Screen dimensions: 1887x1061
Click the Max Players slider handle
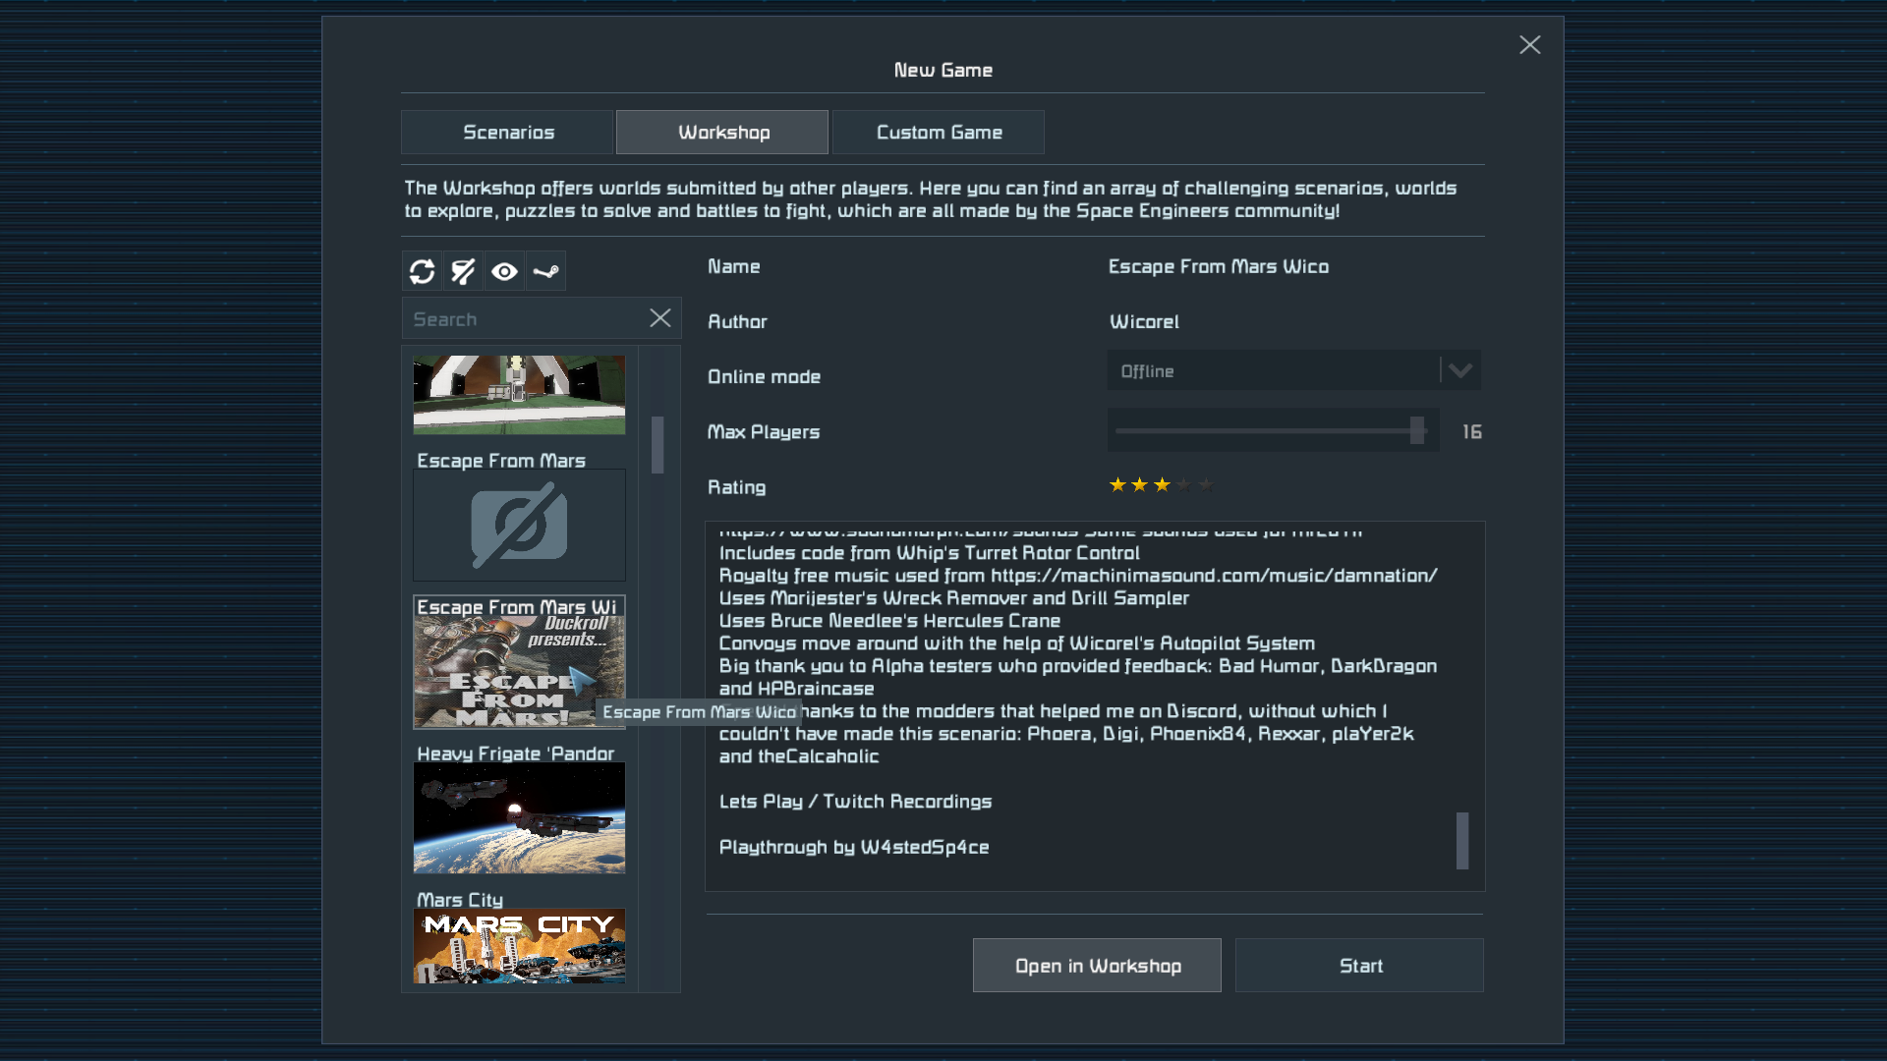coord(1417,430)
